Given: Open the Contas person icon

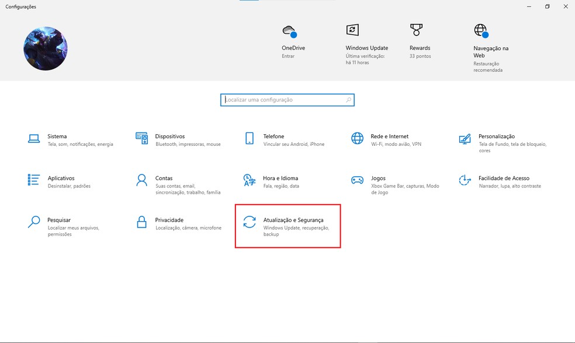Looking at the screenshot, I should (141, 180).
